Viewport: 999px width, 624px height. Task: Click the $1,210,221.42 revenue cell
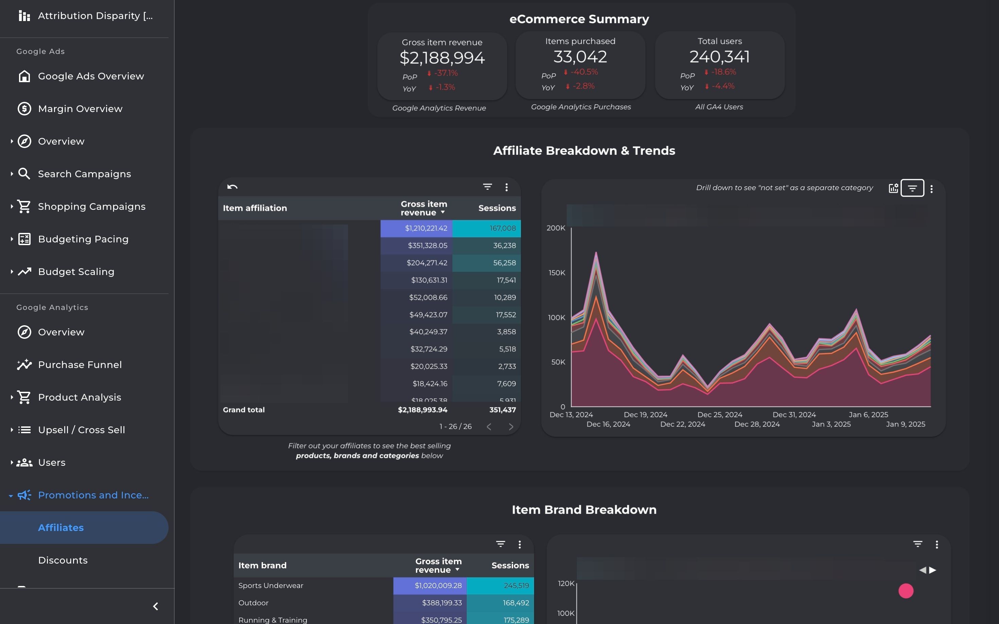click(416, 228)
